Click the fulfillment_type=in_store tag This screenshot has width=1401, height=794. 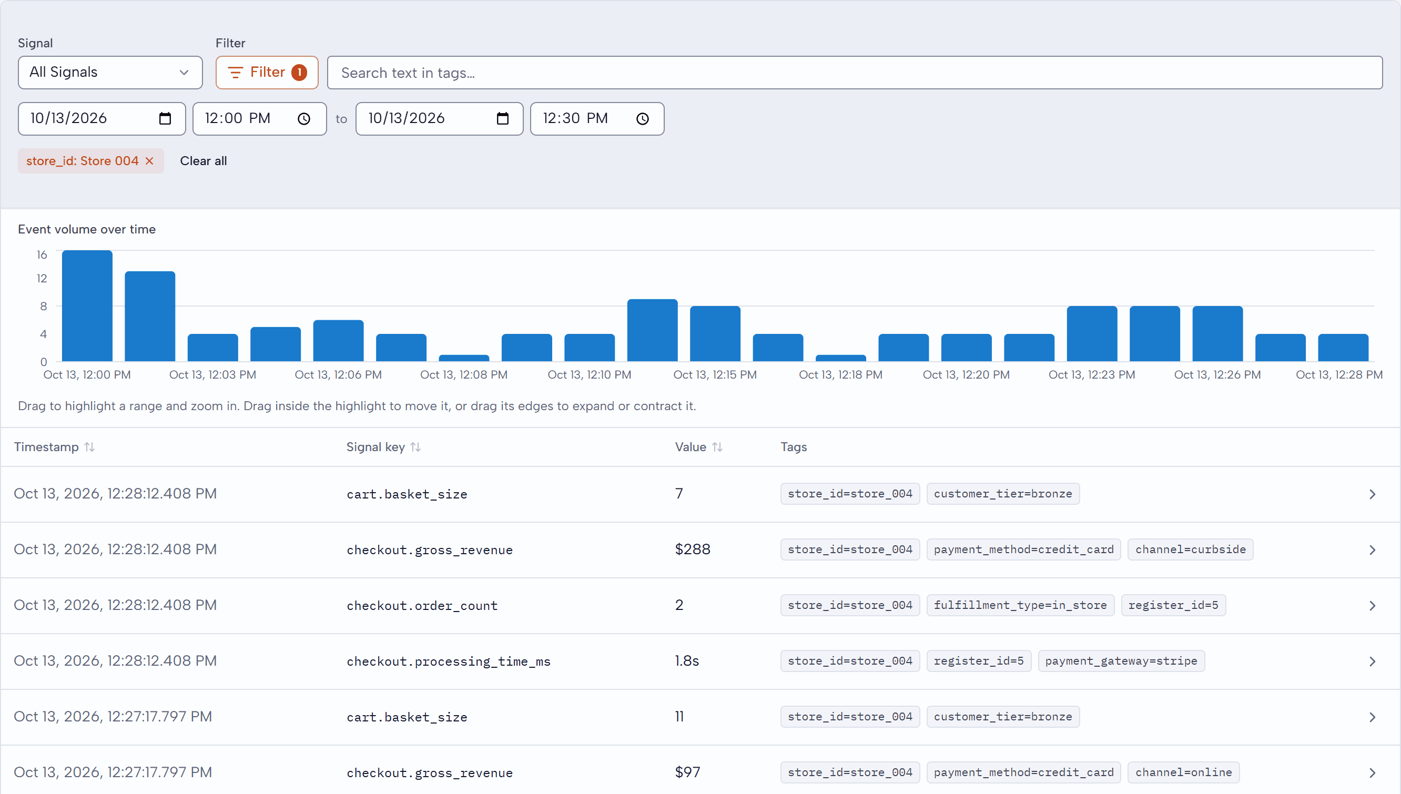[x=1020, y=605]
